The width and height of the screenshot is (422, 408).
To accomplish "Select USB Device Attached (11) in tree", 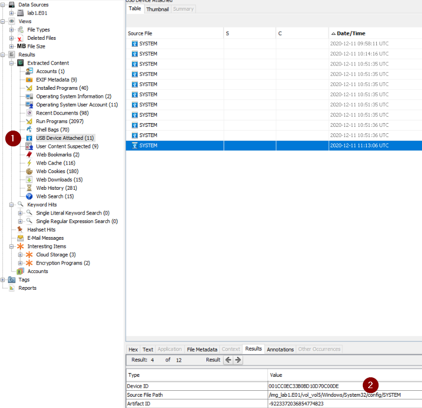I will click(65, 138).
